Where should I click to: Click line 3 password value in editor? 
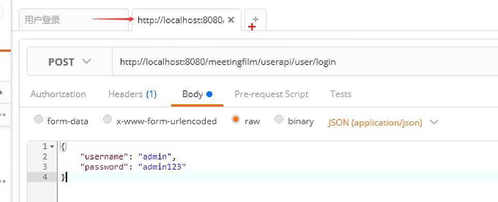coord(162,166)
